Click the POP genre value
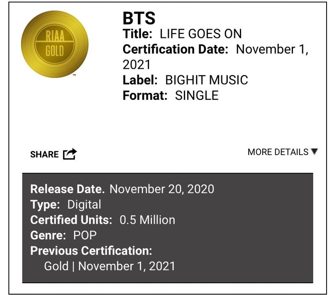This screenshot has width=335, height=295. point(85,235)
